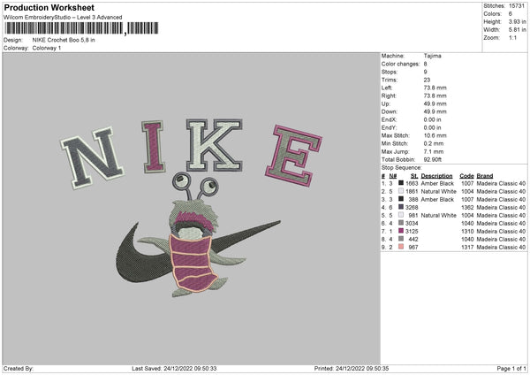The height and width of the screenshot is (375, 530).
Task: Click the white letter K in the preview
Action: 215,145
